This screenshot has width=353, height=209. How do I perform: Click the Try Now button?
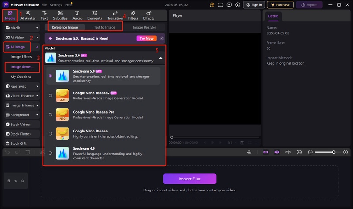tap(148, 39)
